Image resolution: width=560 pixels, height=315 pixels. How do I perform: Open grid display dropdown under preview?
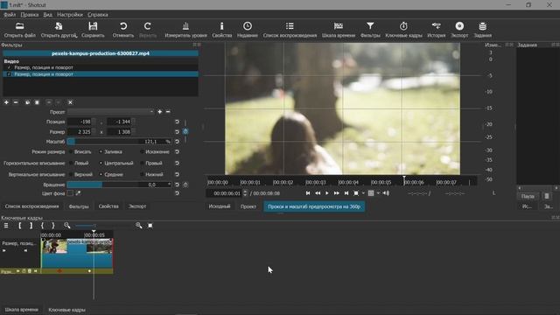tap(378, 193)
